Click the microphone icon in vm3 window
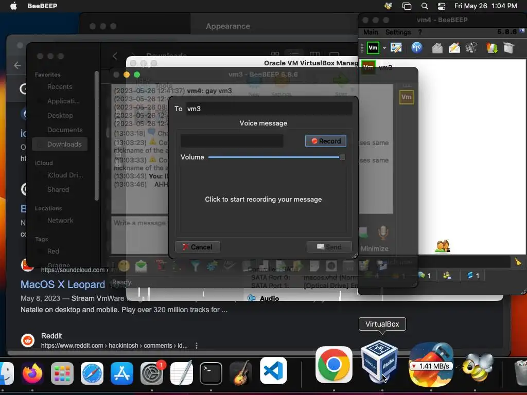The width and height of the screenshot is (527, 395). tap(383, 232)
